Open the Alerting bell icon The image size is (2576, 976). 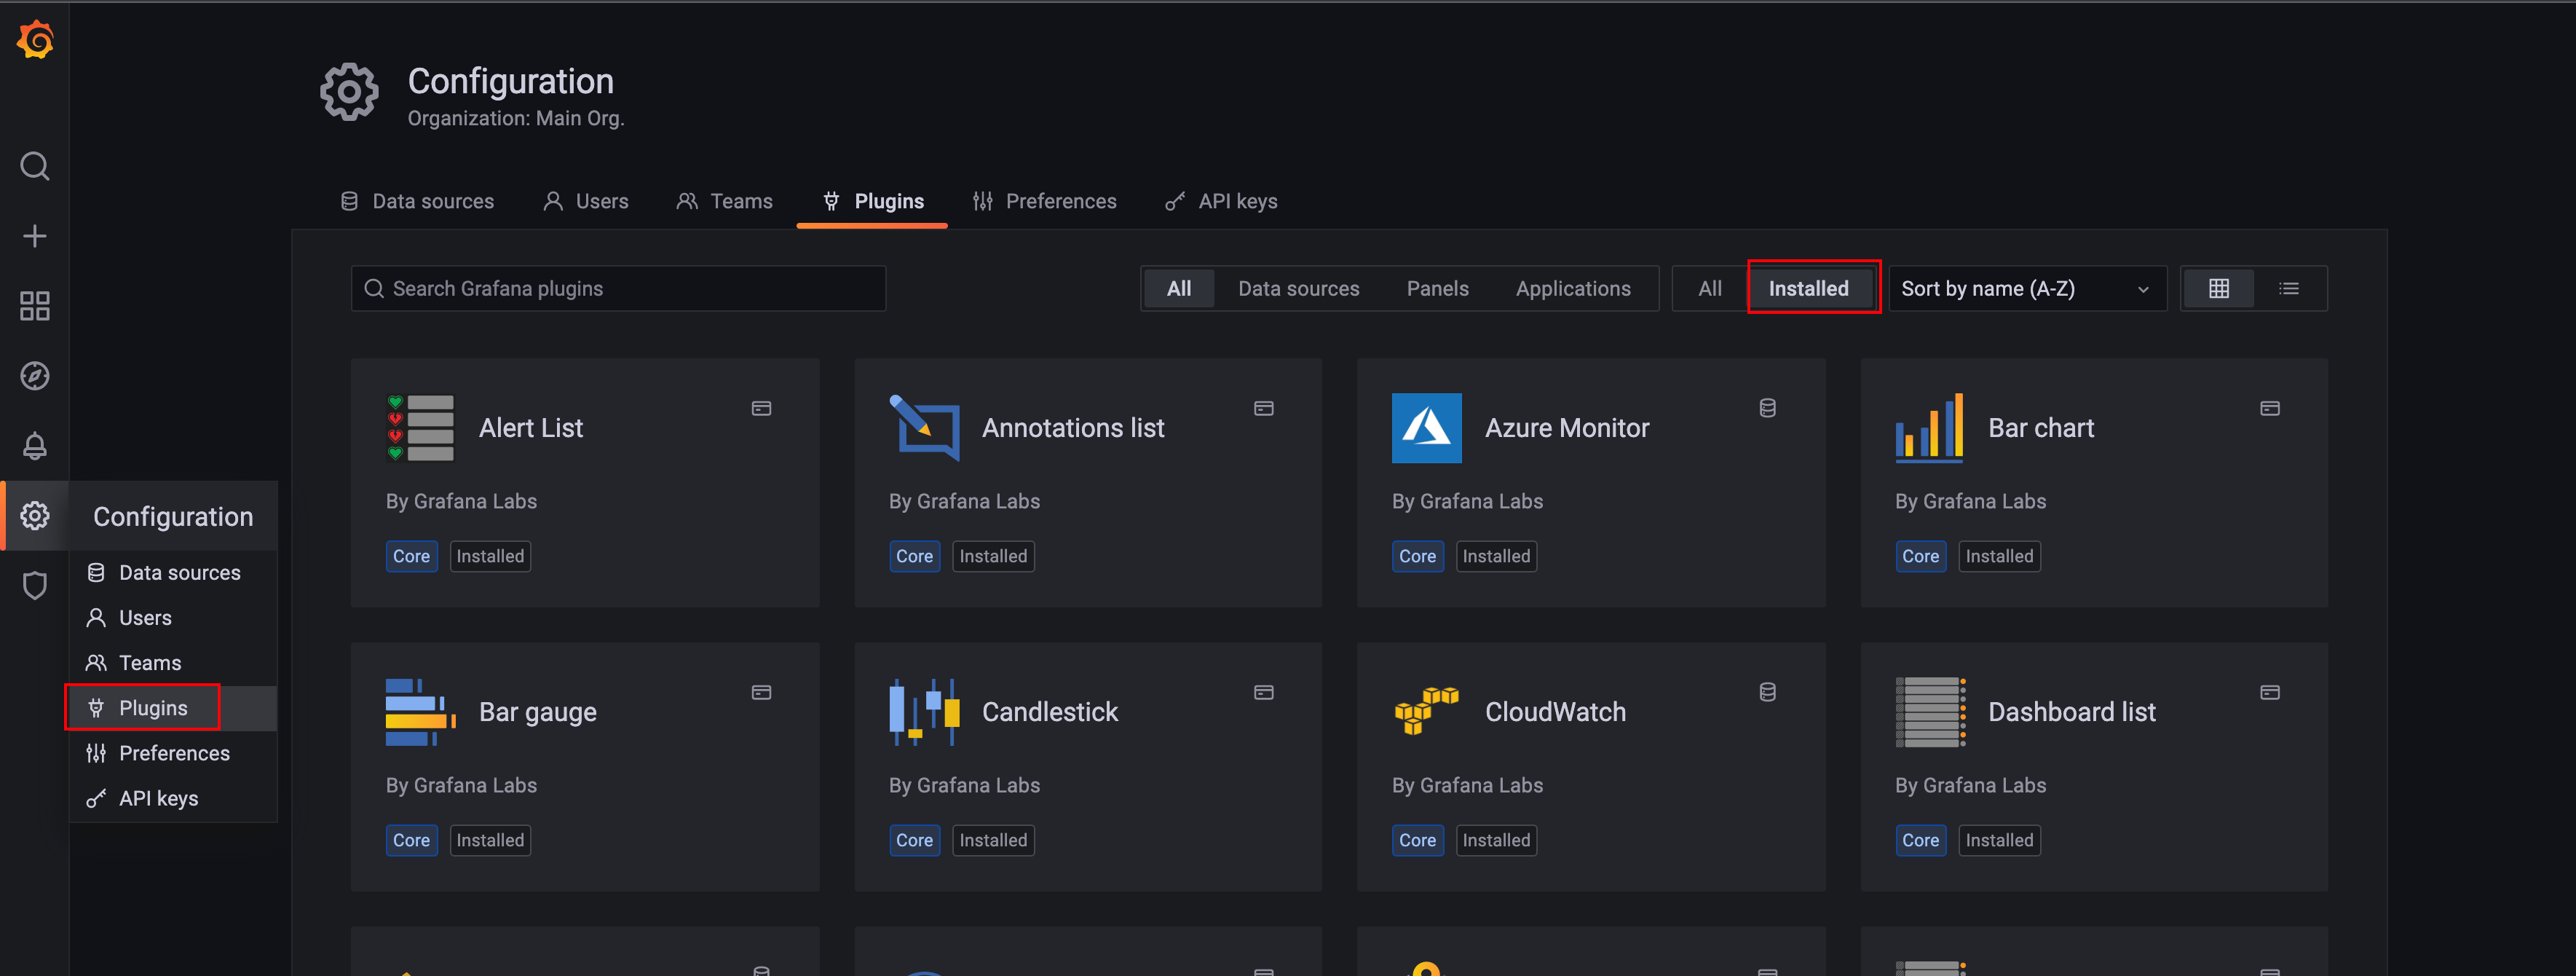coord(35,446)
